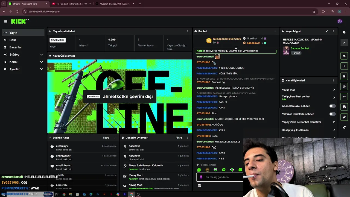Image resolution: width=350 pixels, height=197 pixels.
Task: Click the Sadece Sohbet category thumbnail
Action: [x=286, y=51]
